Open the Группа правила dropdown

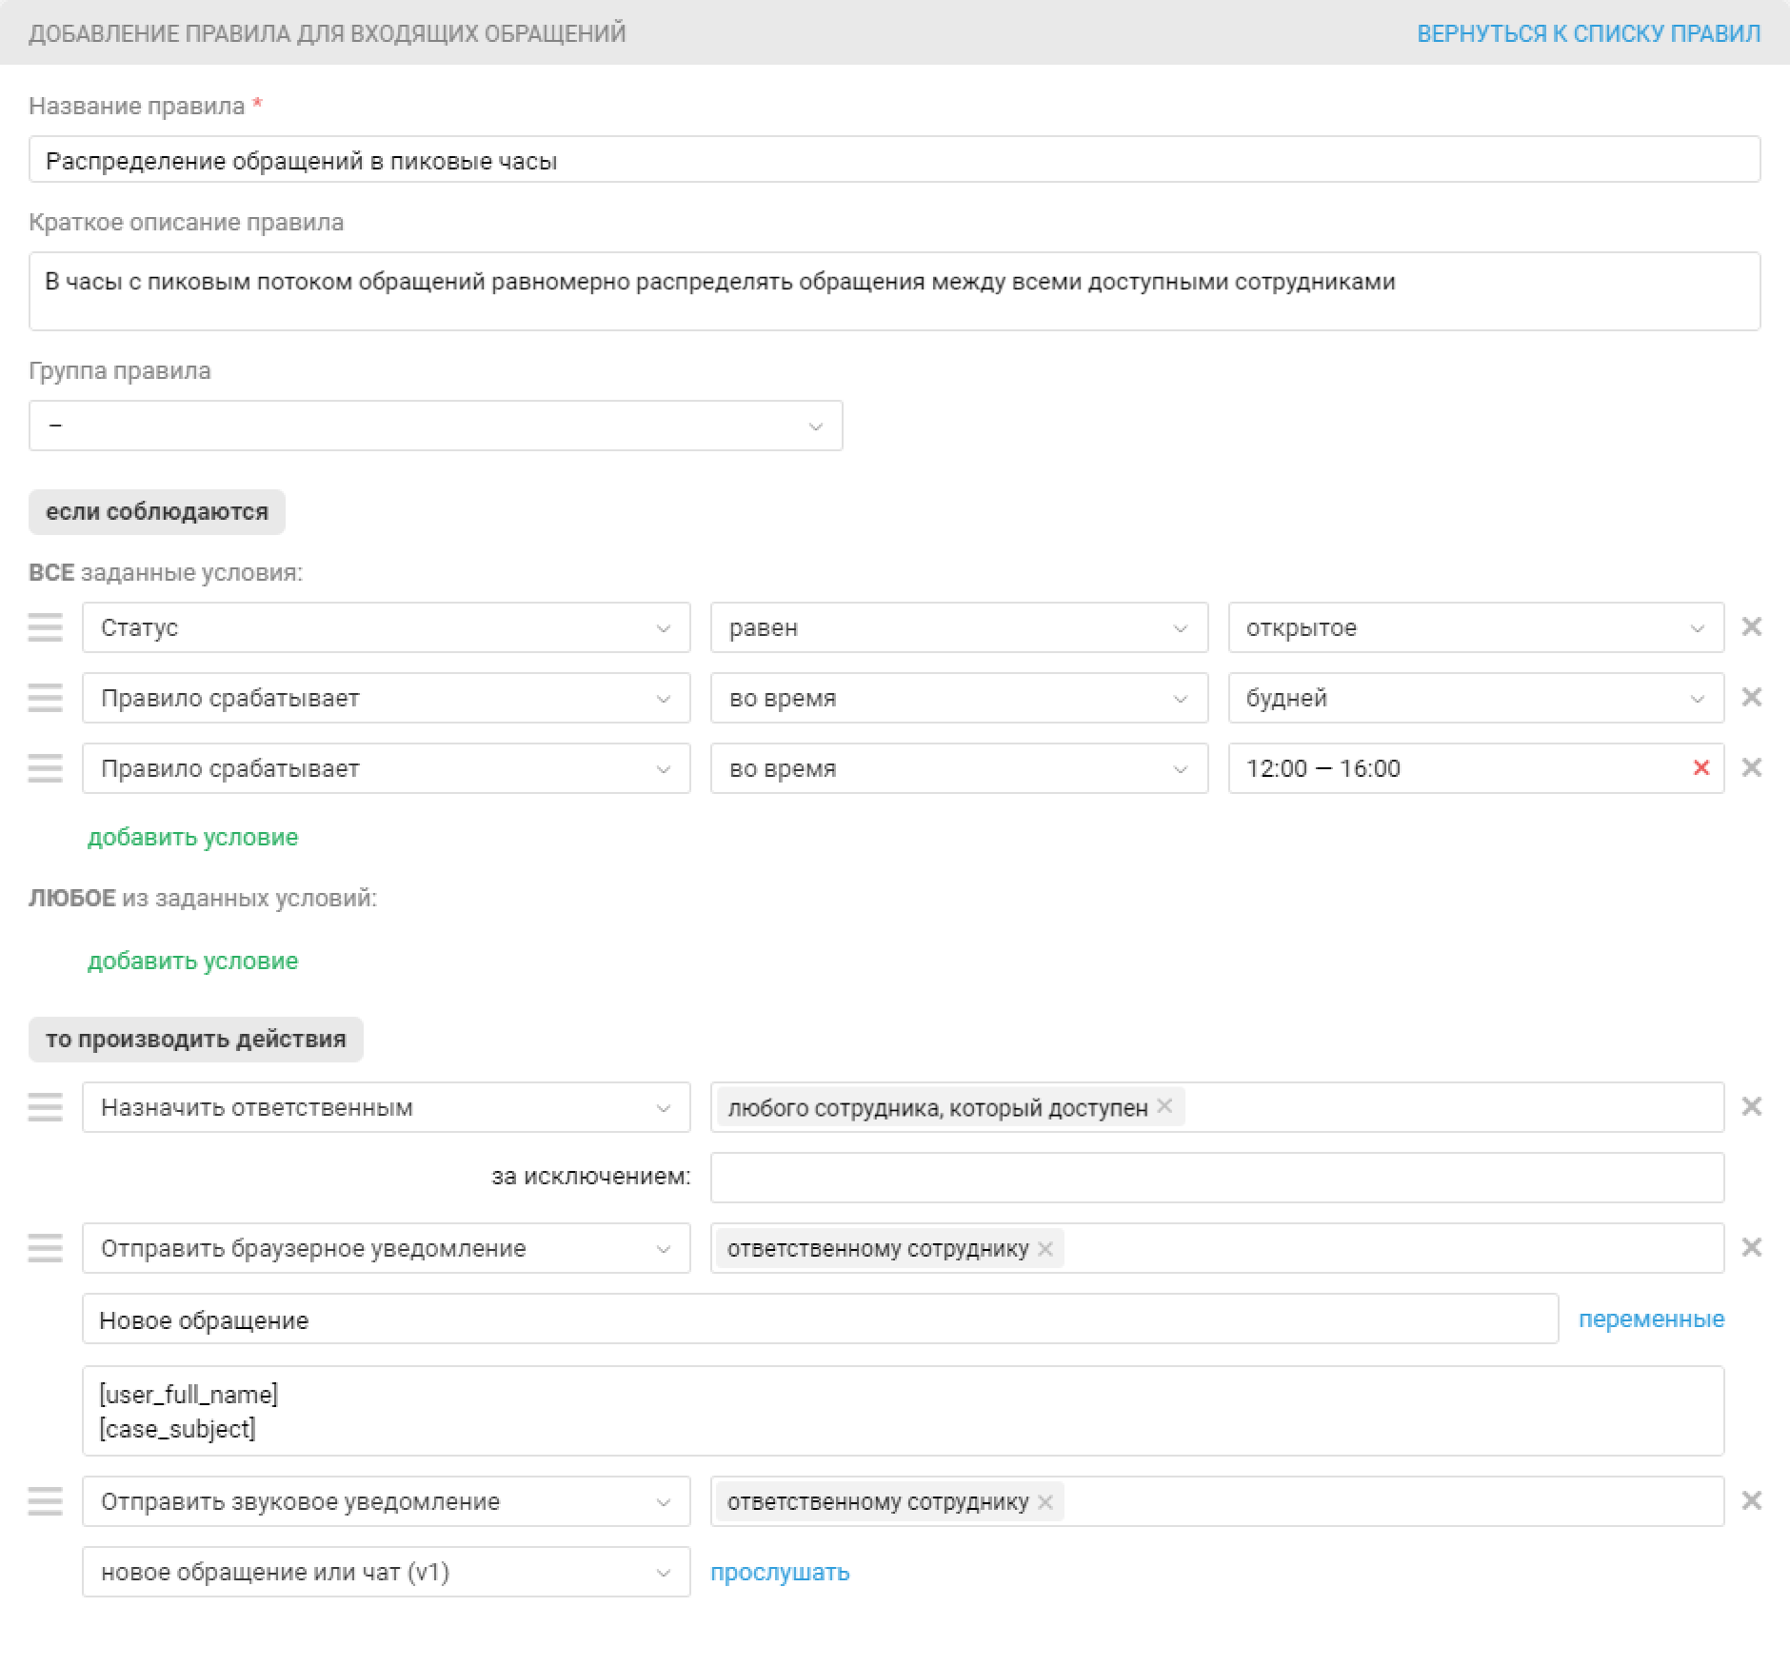click(x=435, y=426)
